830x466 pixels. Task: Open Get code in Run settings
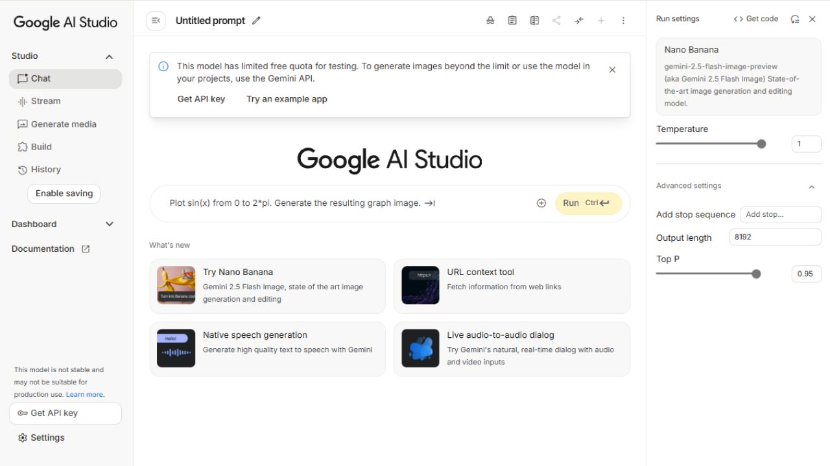(x=755, y=19)
